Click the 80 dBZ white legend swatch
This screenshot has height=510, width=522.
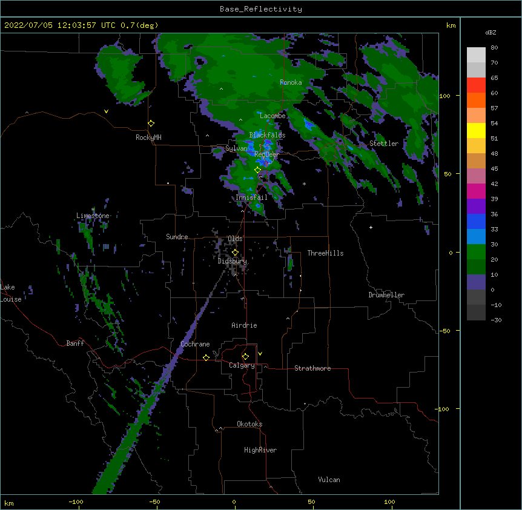pyautogui.click(x=476, y=55)
